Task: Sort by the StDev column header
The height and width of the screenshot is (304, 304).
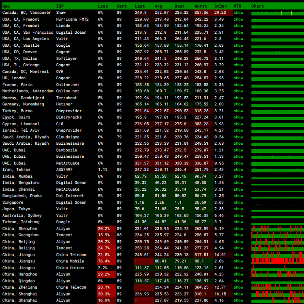Action: pos(221,6)
